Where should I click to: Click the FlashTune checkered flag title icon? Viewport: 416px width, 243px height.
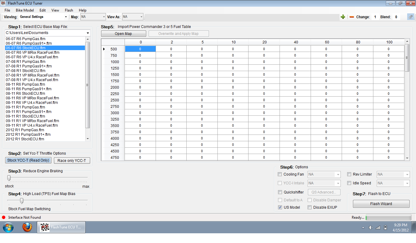click(x=4, y=3)
